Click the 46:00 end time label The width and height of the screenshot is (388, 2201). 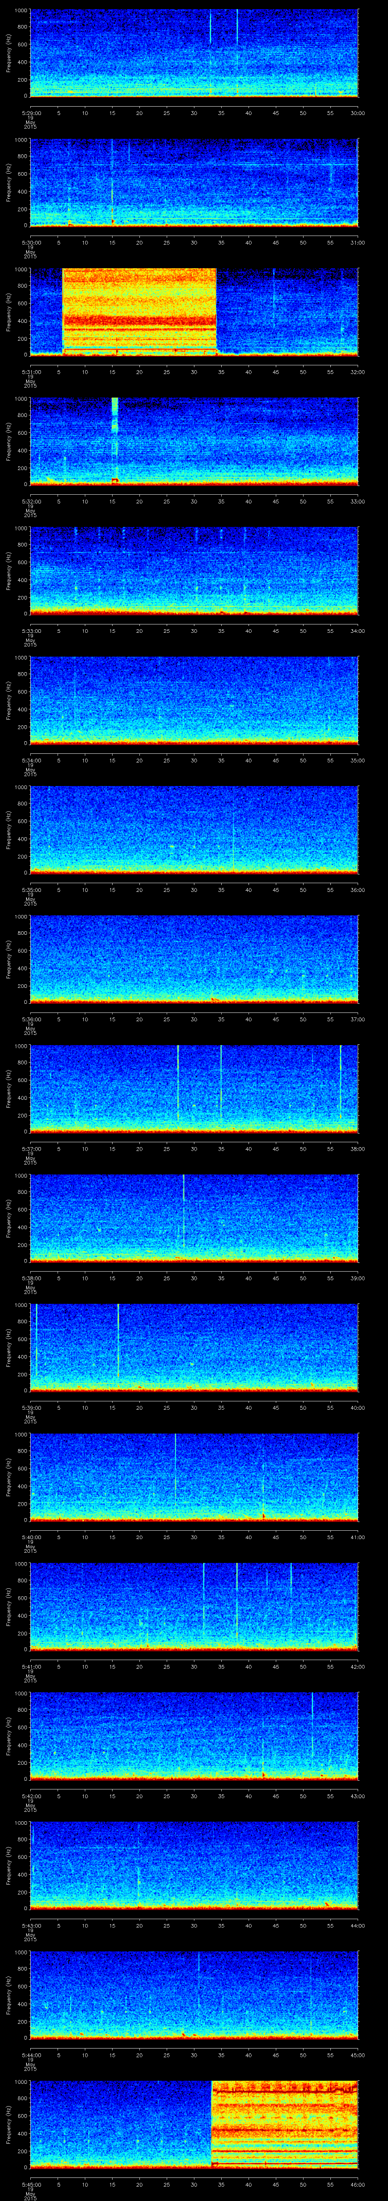(x=357, y=2185)
